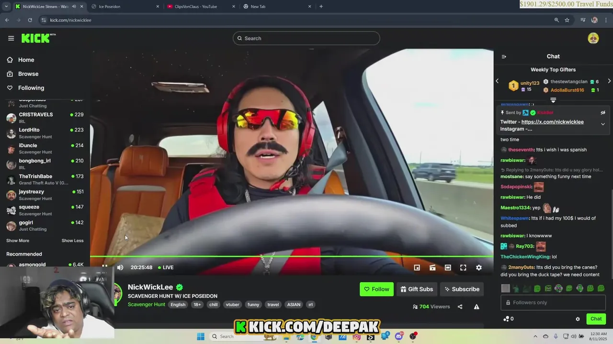The image size is (613, 344).
Task: Collapse following list with Show Less
Action: pyautogui.click(x=72, y=240)
